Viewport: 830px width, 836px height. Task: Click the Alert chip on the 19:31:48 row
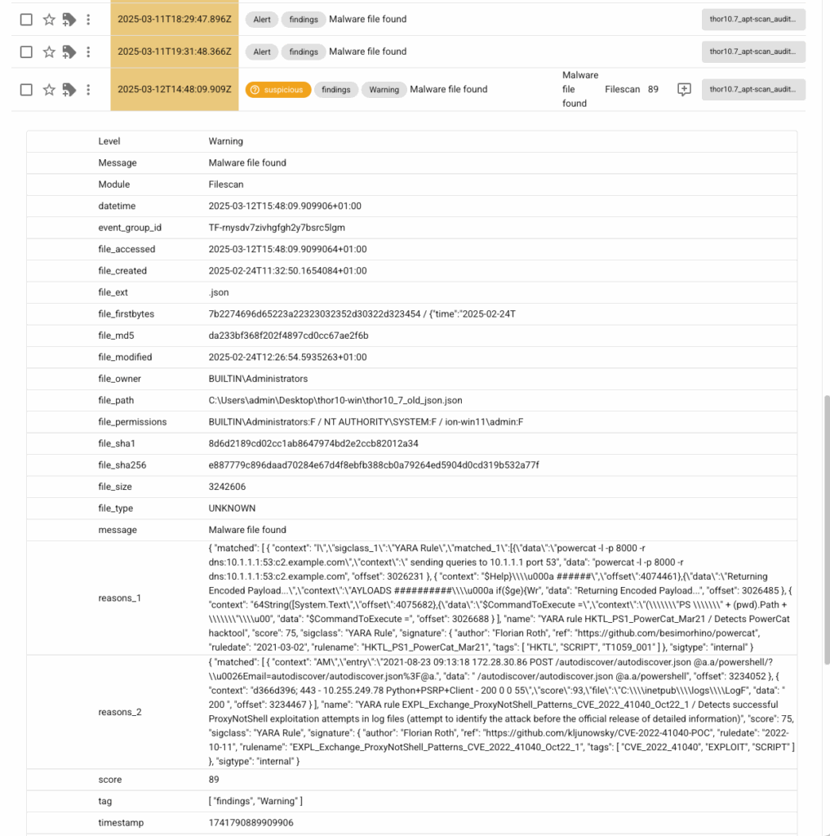(262, 51)
